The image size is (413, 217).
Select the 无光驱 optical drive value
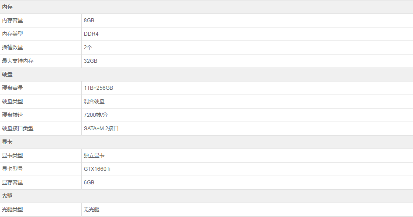pyautogui.click(x=91, y=210)
